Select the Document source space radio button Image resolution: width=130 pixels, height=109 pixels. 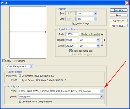click(20, 76)
